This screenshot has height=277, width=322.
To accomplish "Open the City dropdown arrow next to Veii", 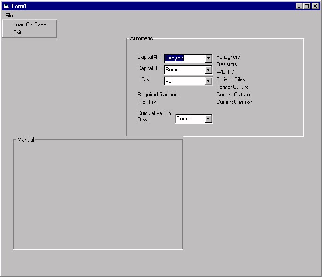I will (x=208, y=81).
